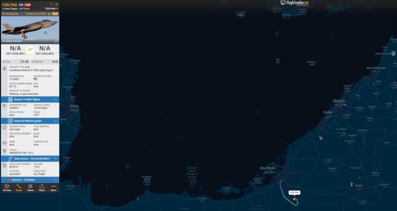Open photo external link icon
This screenshot has height=211, width=397.
(56, 41)
